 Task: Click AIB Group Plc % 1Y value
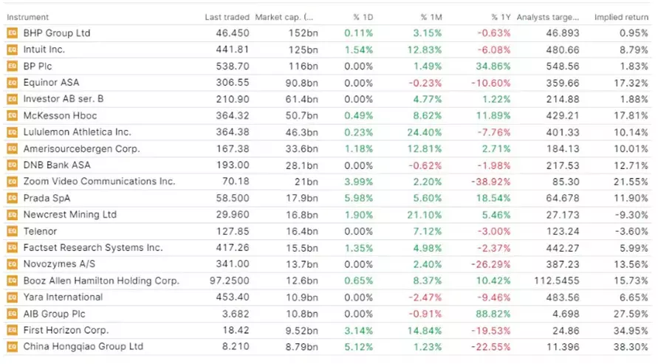click(x=493, y=314)
